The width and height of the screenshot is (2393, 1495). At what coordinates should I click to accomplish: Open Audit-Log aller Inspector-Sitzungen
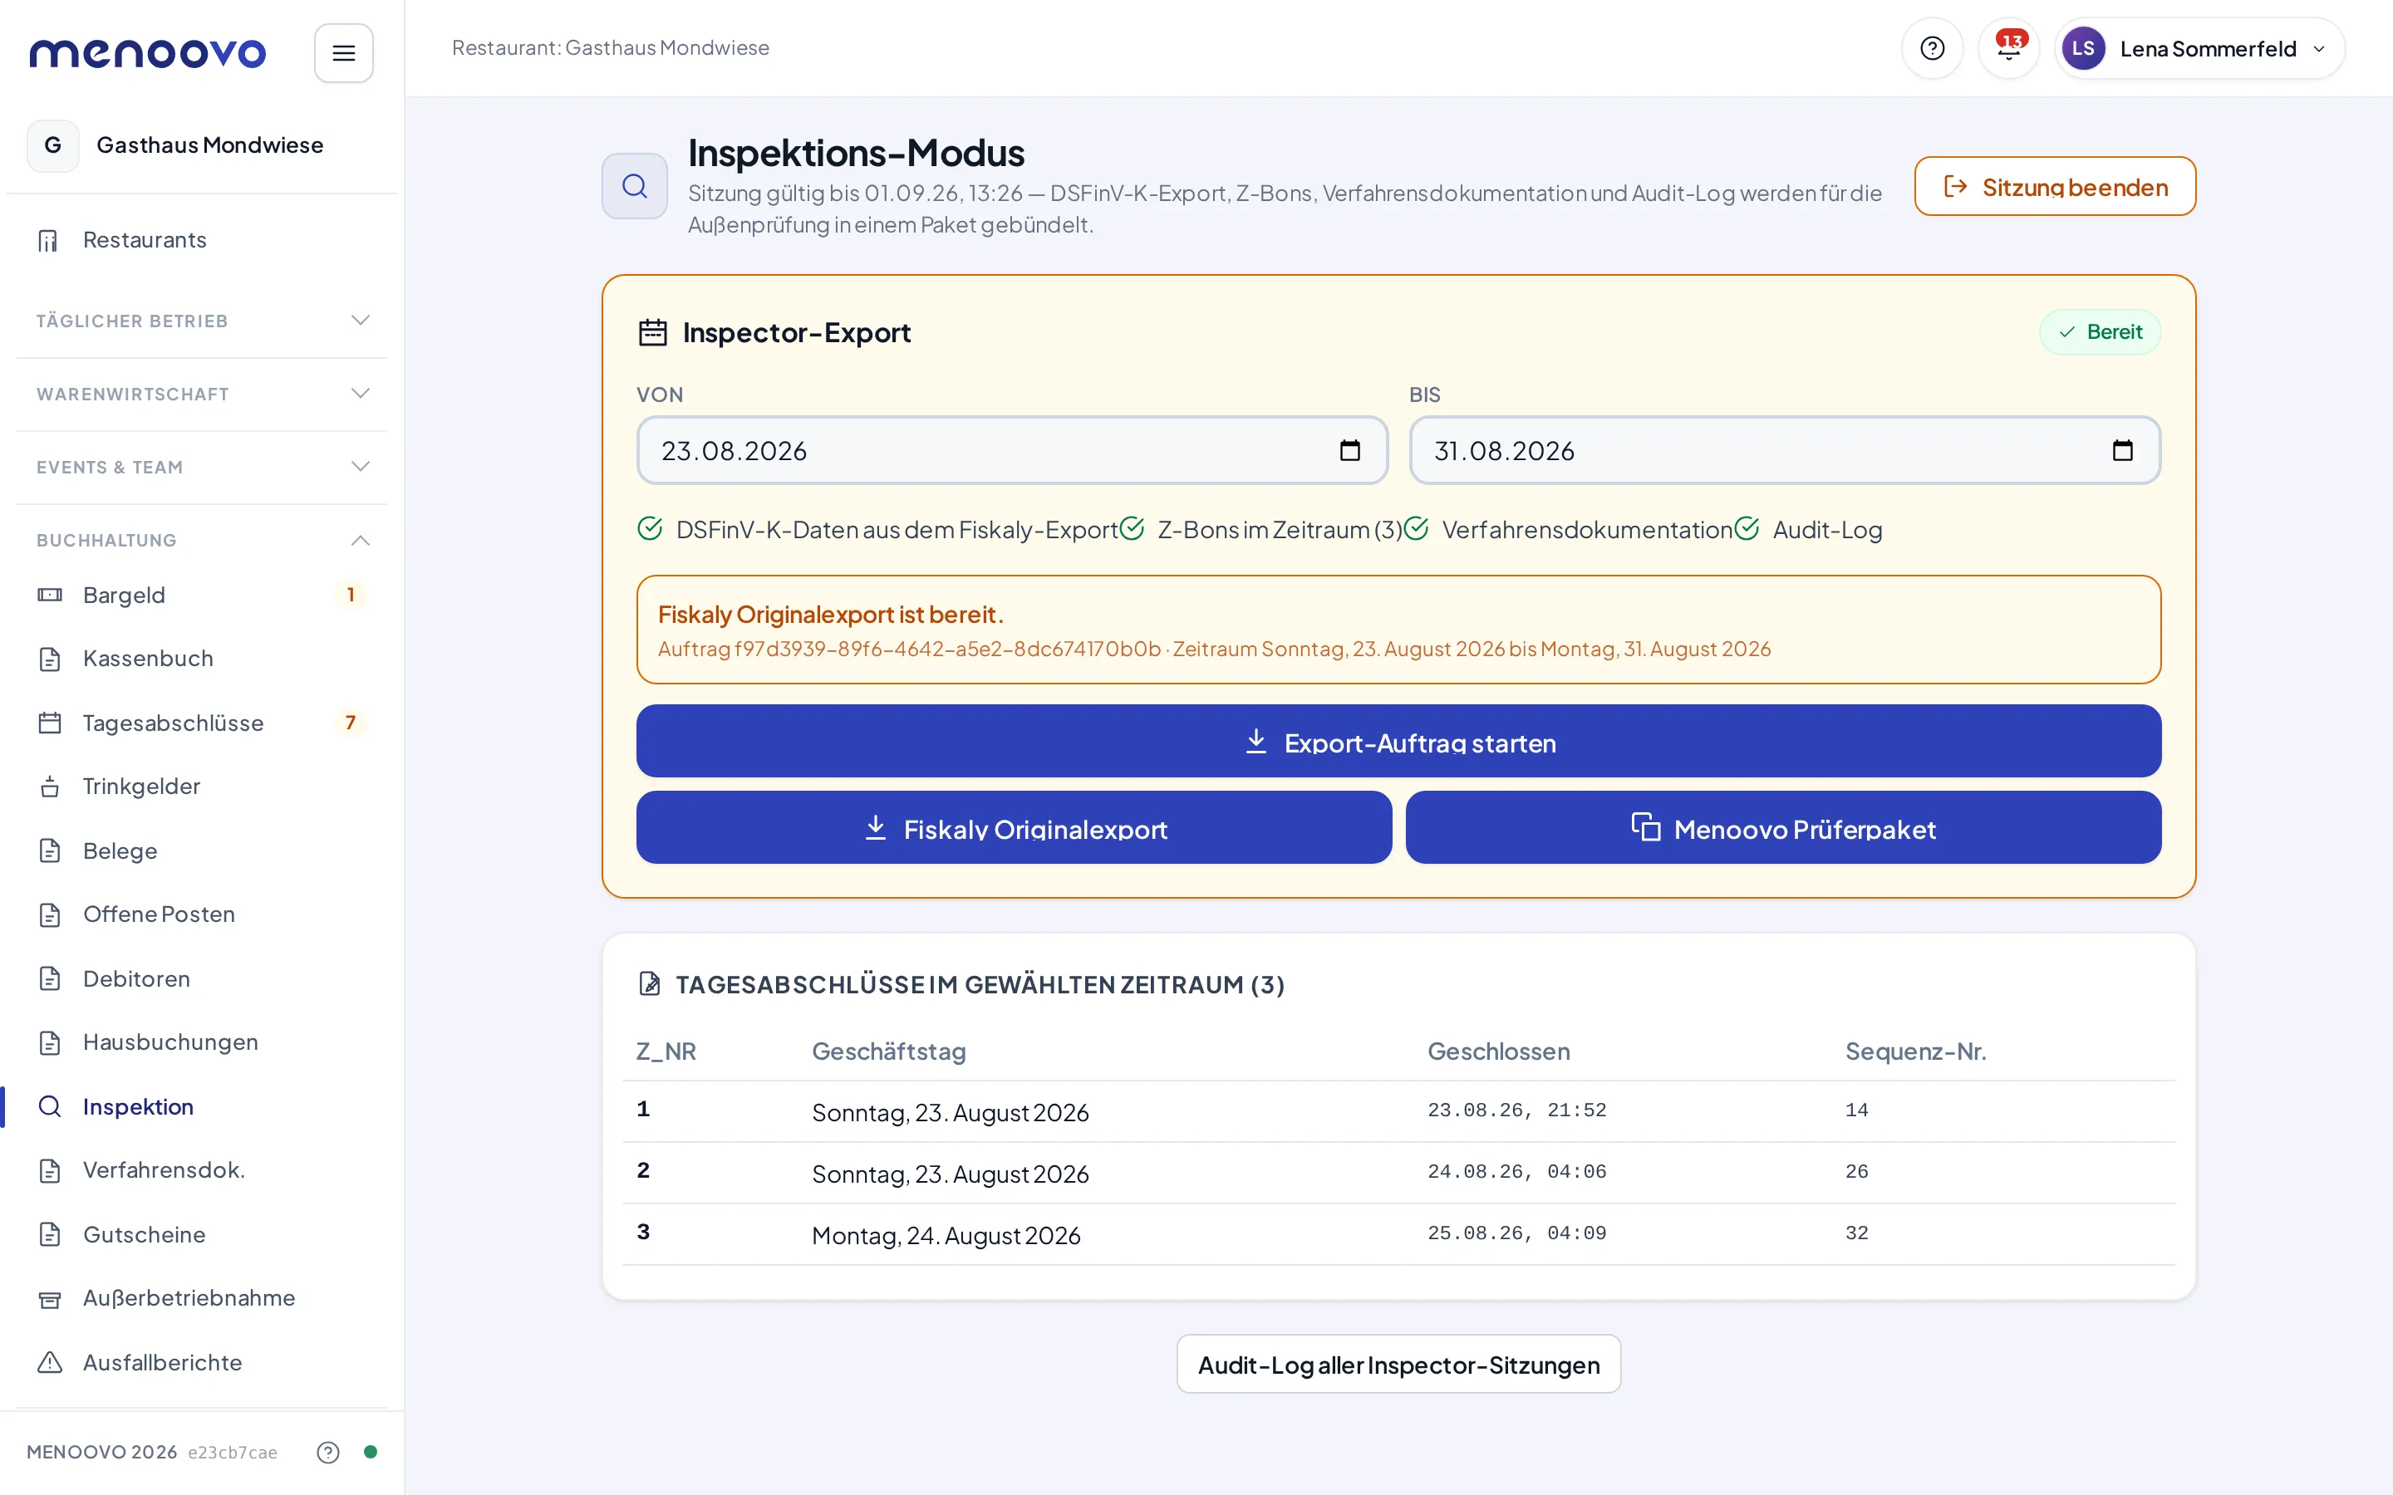tap(1398, 1365)
